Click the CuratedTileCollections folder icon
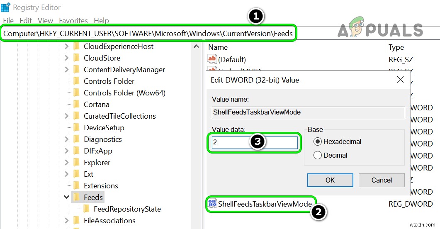Screen dimensions: 440x229 click(76, 116)
